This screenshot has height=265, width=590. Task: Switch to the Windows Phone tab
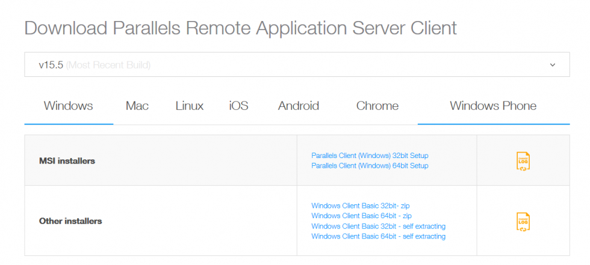coord(493,106)
